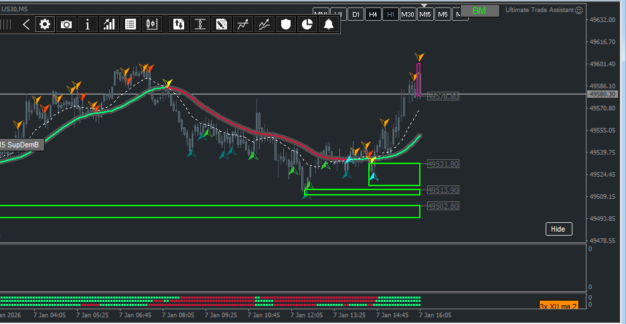Open the pie chart icon
This screenshot has height=324, width=626.
tap(307, 25)
